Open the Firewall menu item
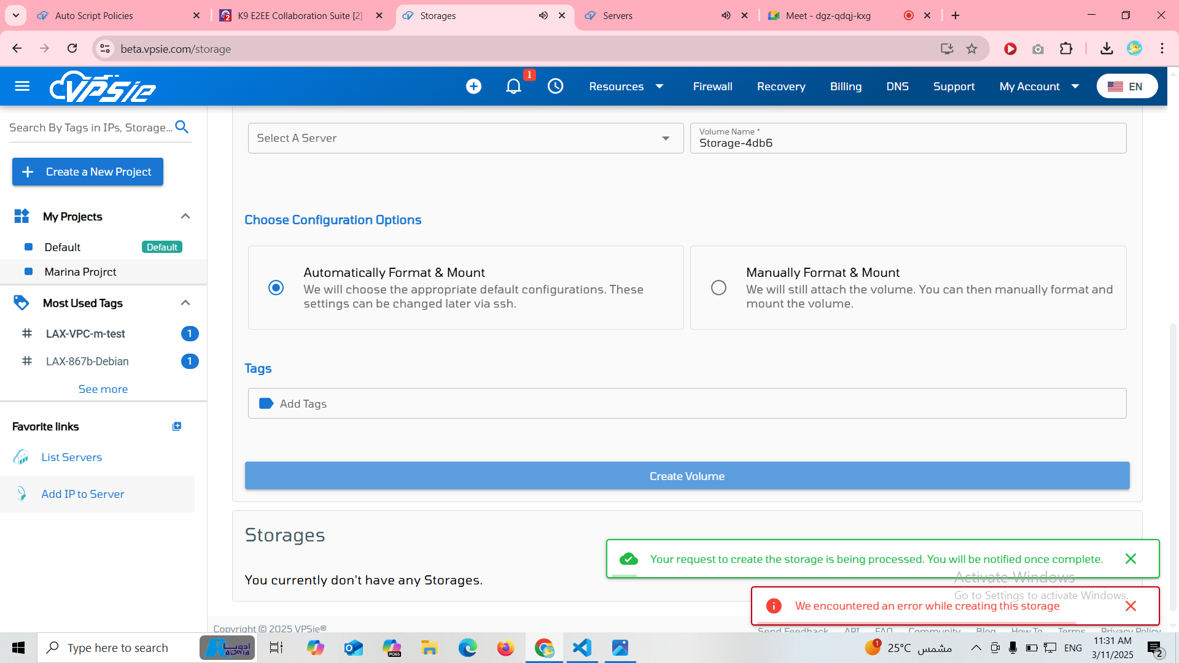This screenshot has width=1179, height=663. [x=712, y=87]
